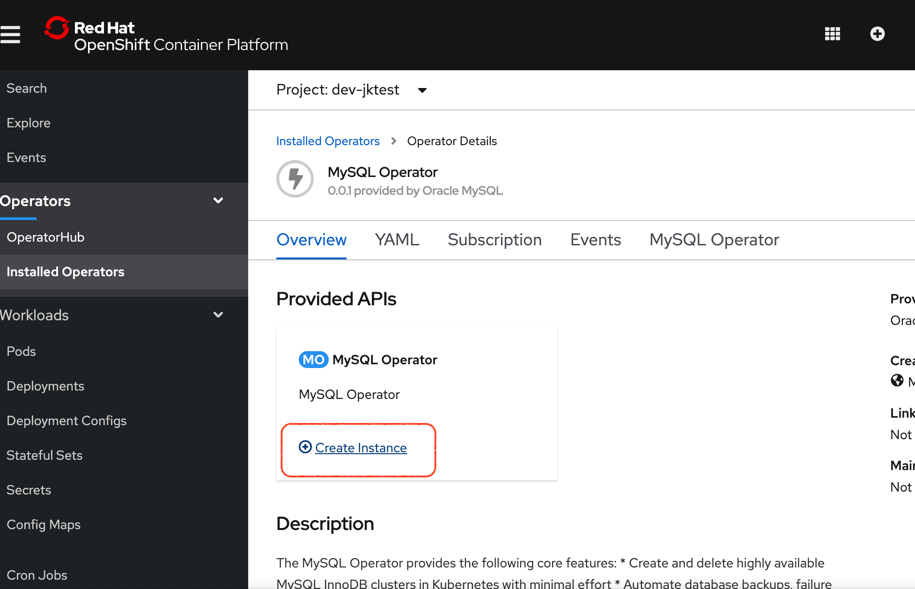The height and width of the screenshot is (589, 915).
Task: Click the plus import icon in header
Action: [877, 34]
